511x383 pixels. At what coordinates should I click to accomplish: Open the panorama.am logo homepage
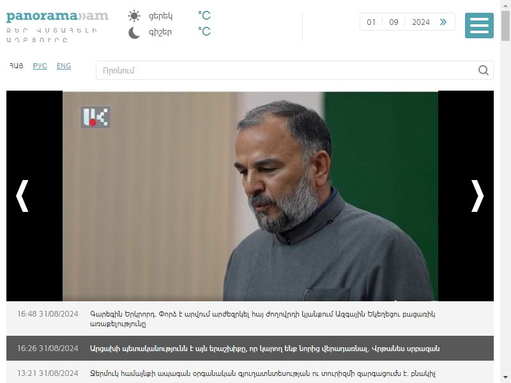point(57,16)
